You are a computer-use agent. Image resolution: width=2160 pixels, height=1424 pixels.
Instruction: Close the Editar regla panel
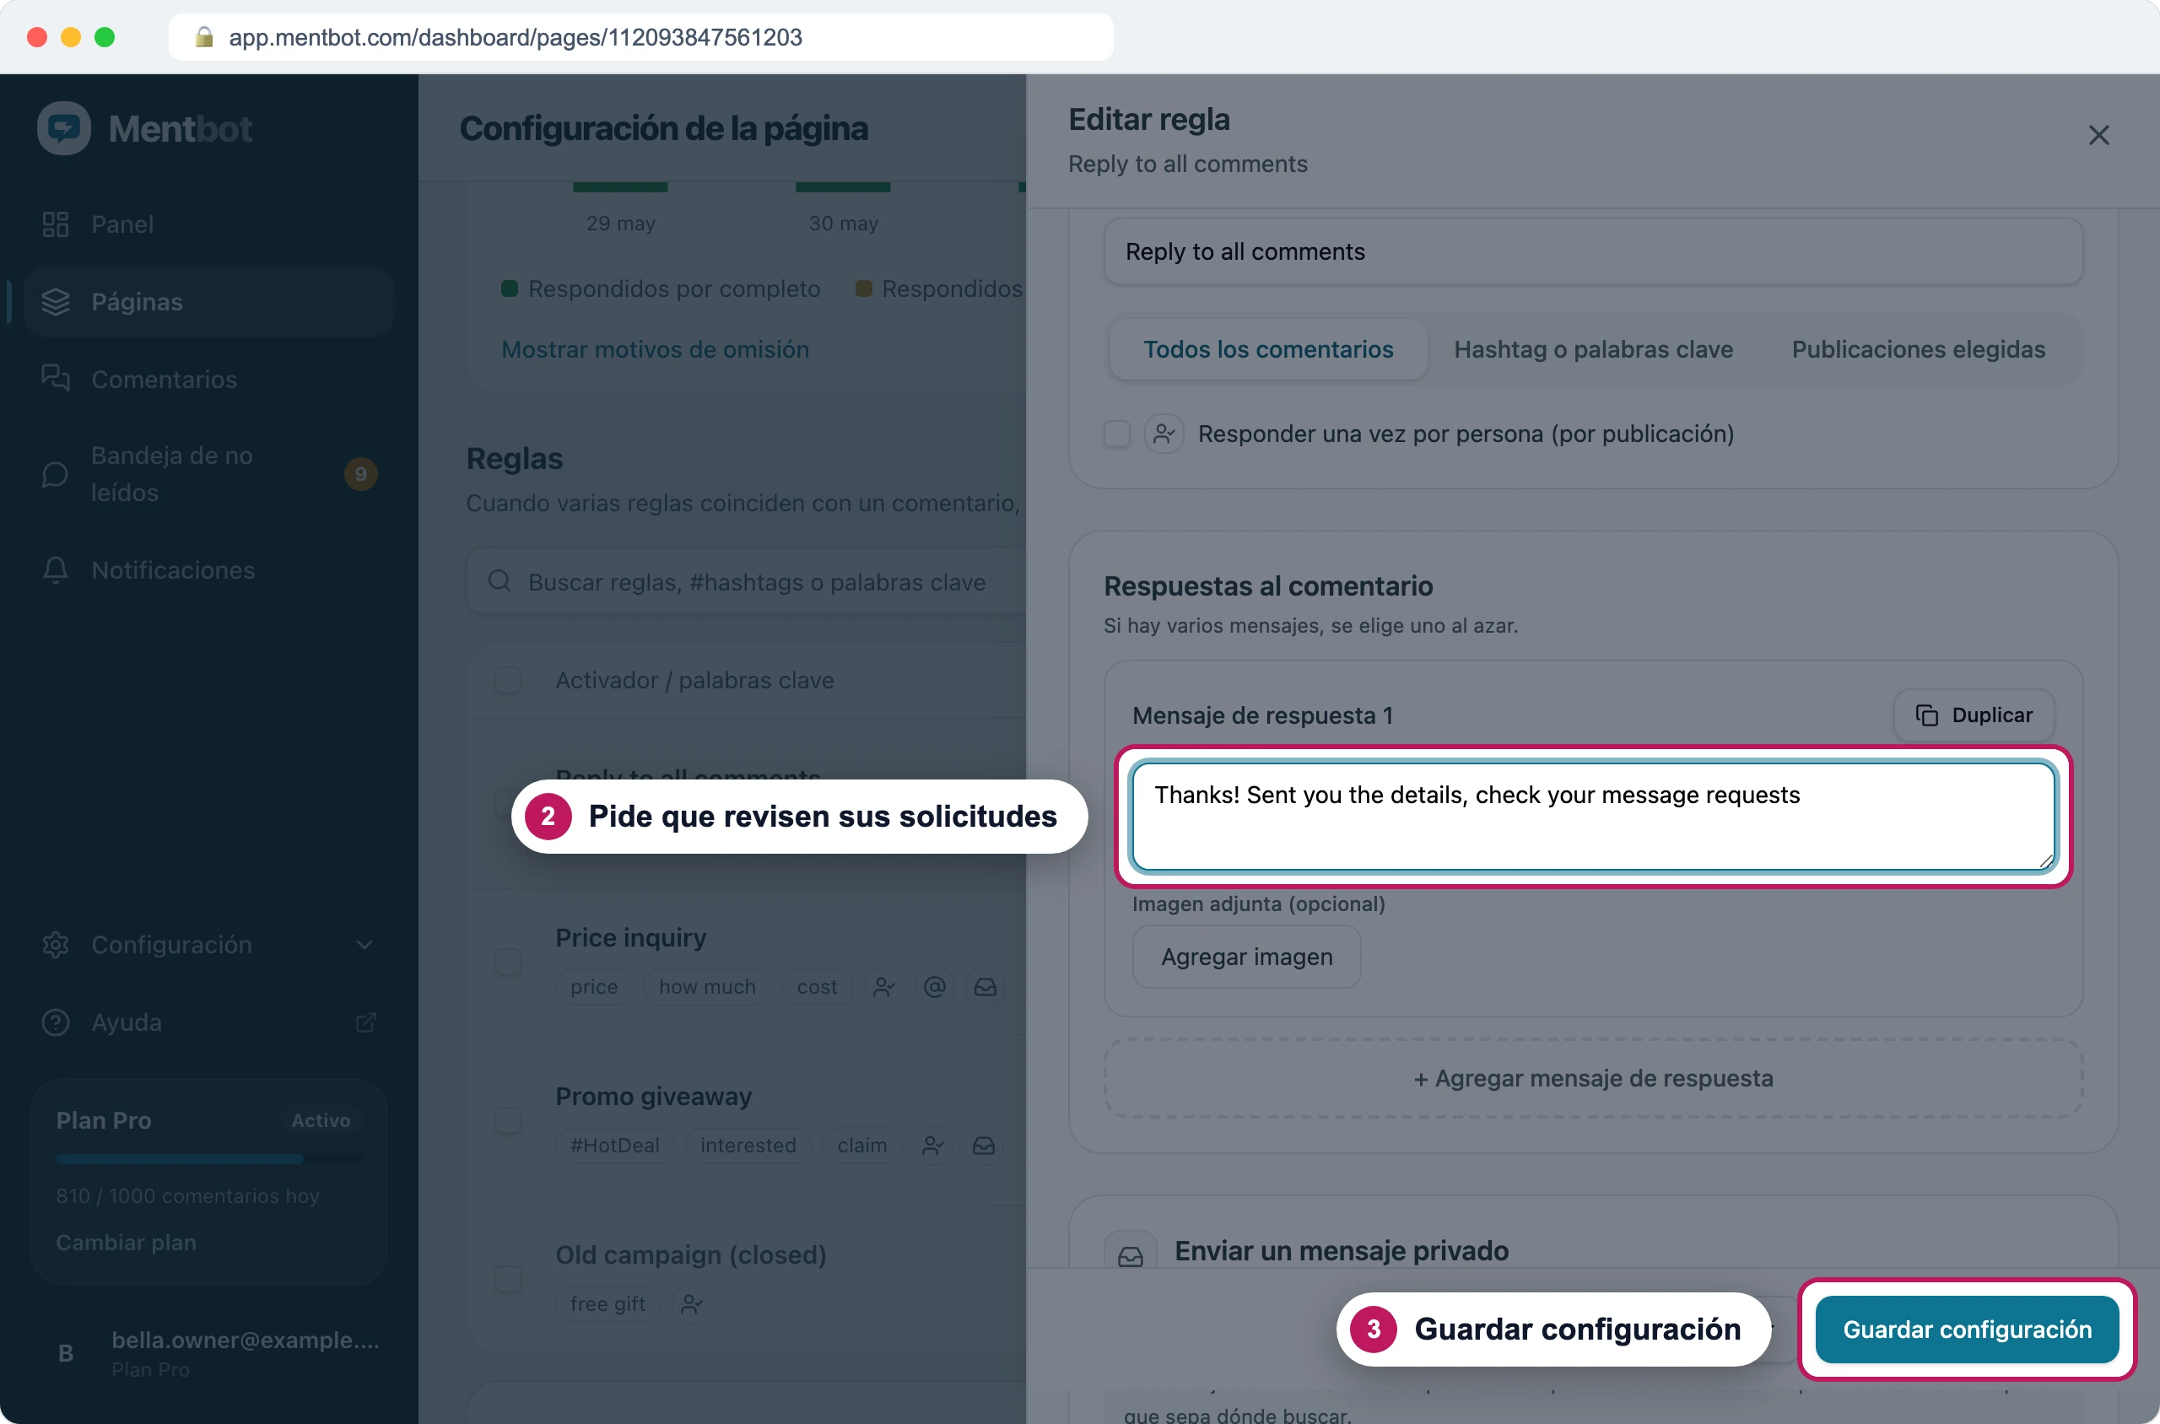coord(2098,135)
